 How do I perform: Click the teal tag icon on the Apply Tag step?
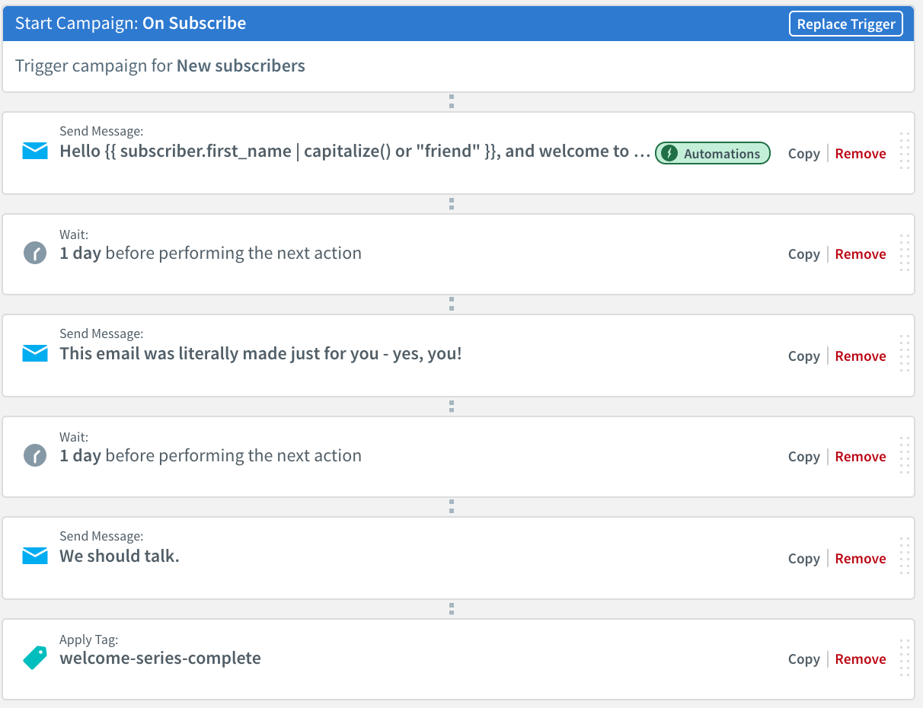35,656
